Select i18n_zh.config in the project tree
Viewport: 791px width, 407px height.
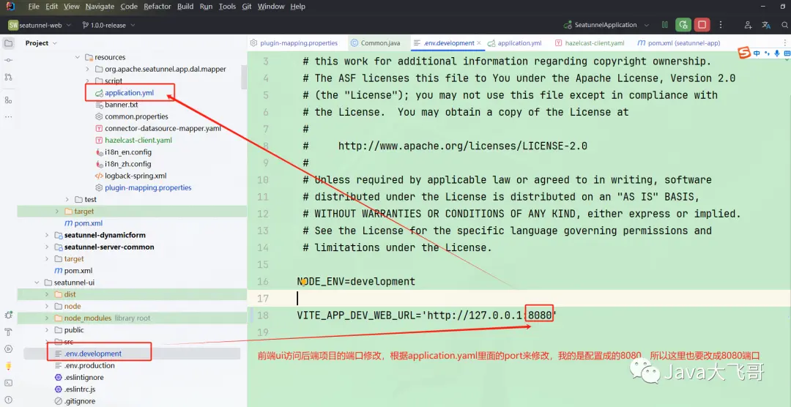pyautogui.click(x=127, y=164)
